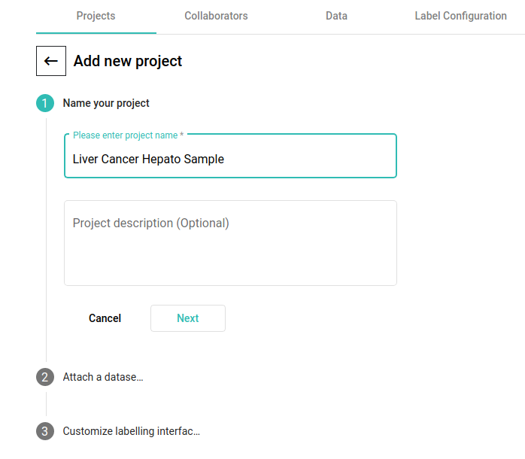
Task: Cancel adding the new project
Action: (105, 318)
